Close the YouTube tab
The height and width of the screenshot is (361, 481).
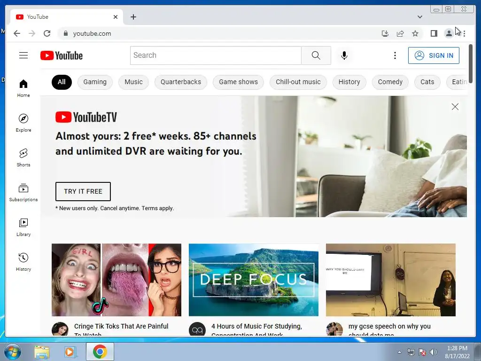(x=116, y=17)
